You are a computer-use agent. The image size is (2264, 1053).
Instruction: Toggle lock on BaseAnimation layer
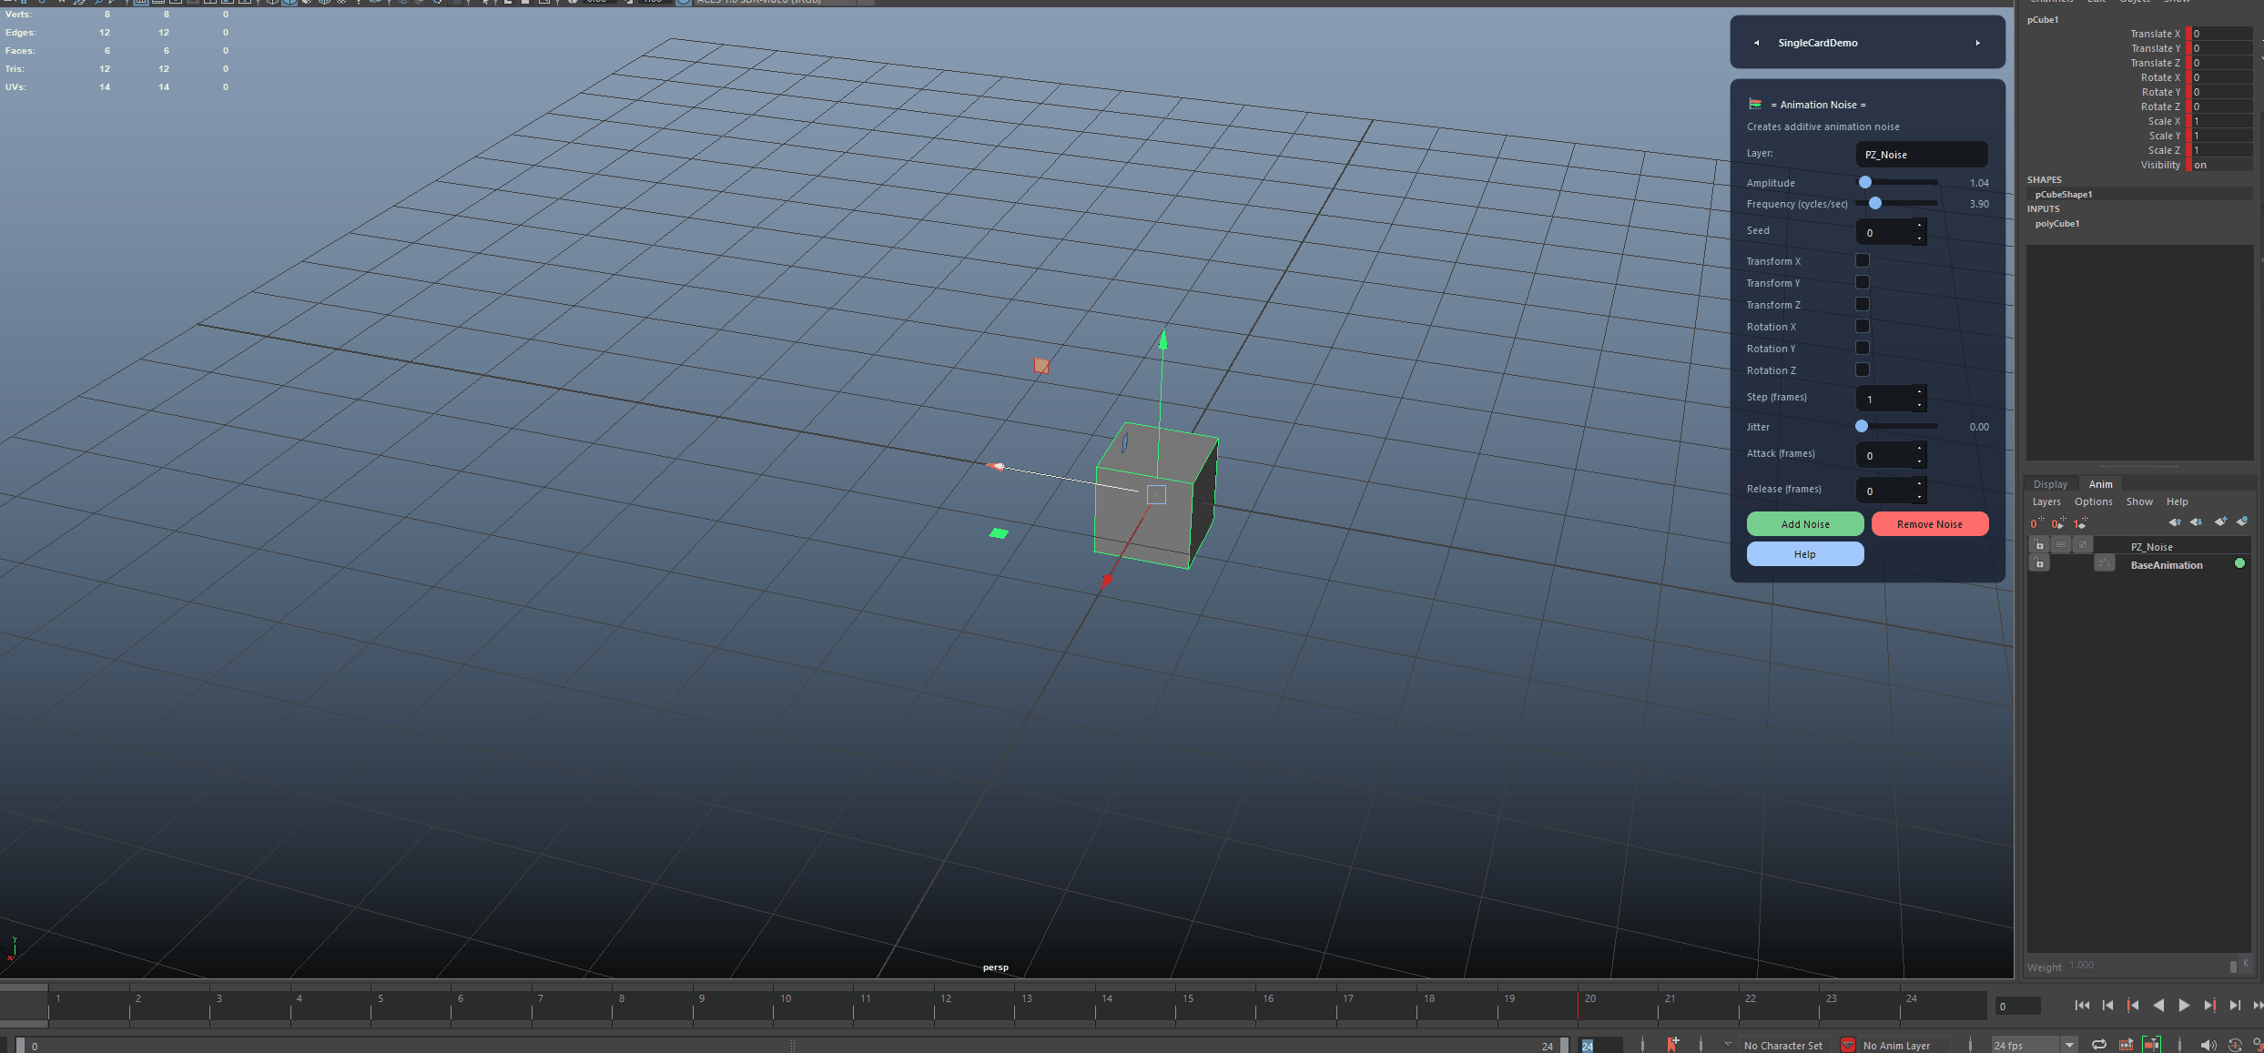tap(2039, 564)
